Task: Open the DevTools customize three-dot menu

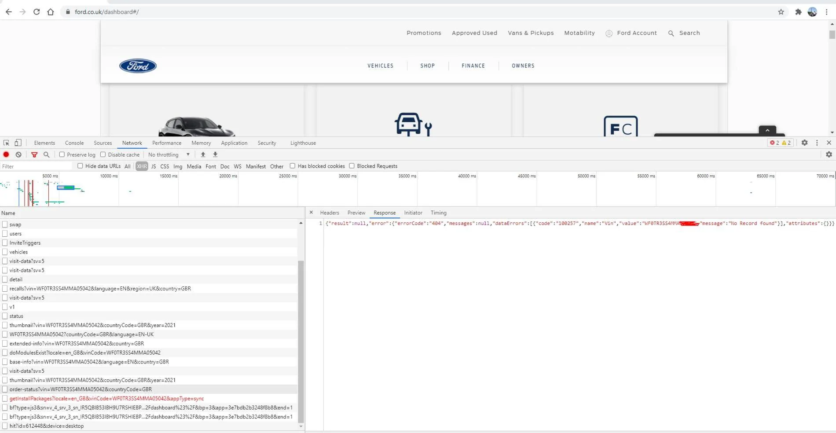Action: [x=817, y=143]
